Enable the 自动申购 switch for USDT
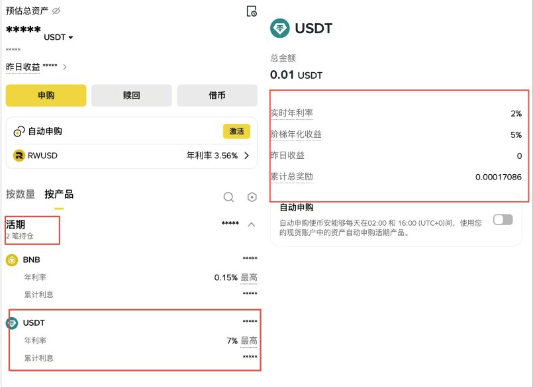 click(x=503, y=220)
